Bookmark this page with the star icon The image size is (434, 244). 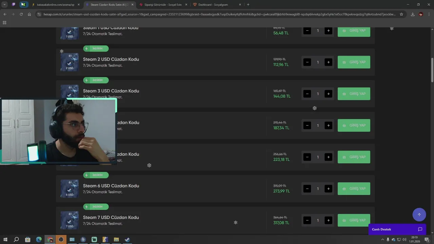(401, 14)
